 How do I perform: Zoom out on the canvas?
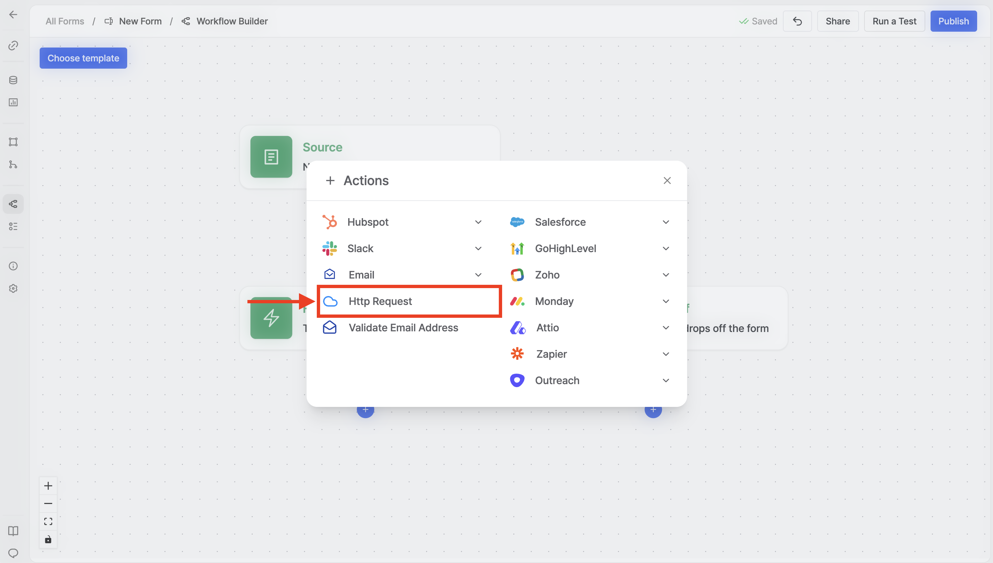[48, 504]
